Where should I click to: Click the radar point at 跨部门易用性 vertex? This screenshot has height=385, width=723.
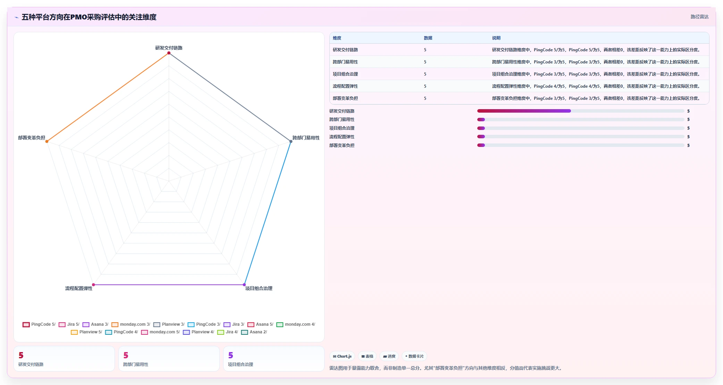[x=291, y=141]
